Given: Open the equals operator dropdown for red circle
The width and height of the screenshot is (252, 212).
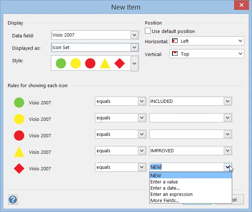Looking at the screenshot, I should pos(142,134).
